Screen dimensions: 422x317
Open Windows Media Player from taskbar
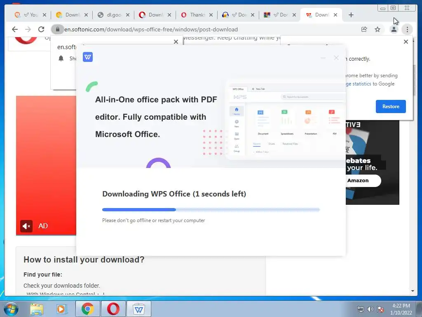click(61, 309)
